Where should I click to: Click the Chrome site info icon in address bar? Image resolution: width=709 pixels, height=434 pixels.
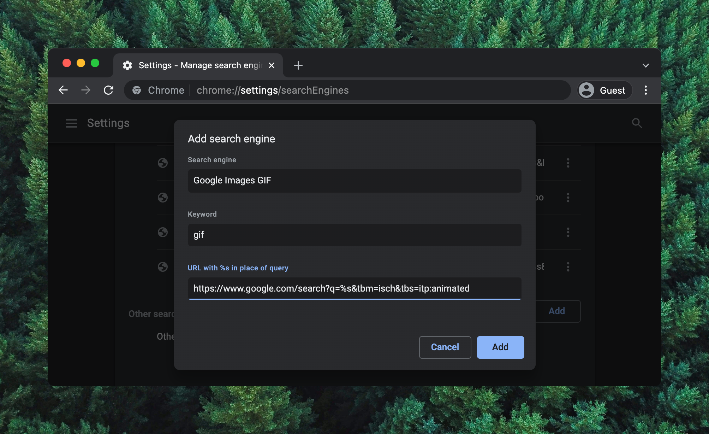pos(137,90)
